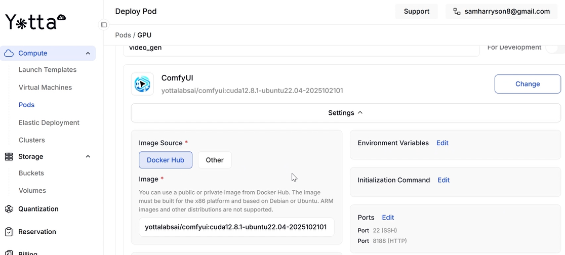Click the Change template button
Viewport: 565px width, 255px height.
[527, 84]
